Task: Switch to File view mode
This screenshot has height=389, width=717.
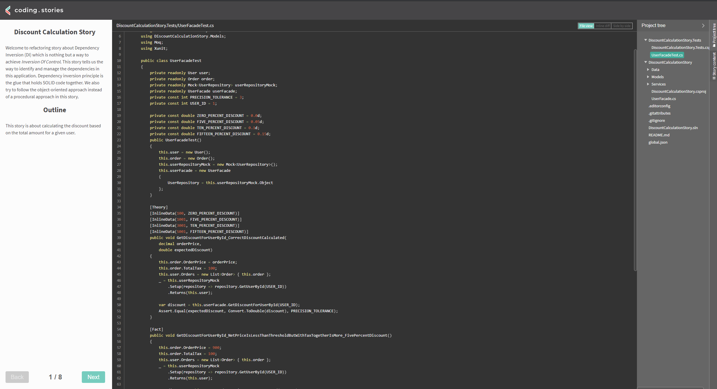Action: pyautogui.click(x=586, y=26)
